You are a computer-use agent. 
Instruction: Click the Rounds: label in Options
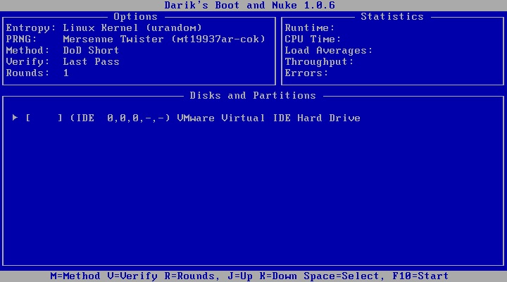pos(27,73)
